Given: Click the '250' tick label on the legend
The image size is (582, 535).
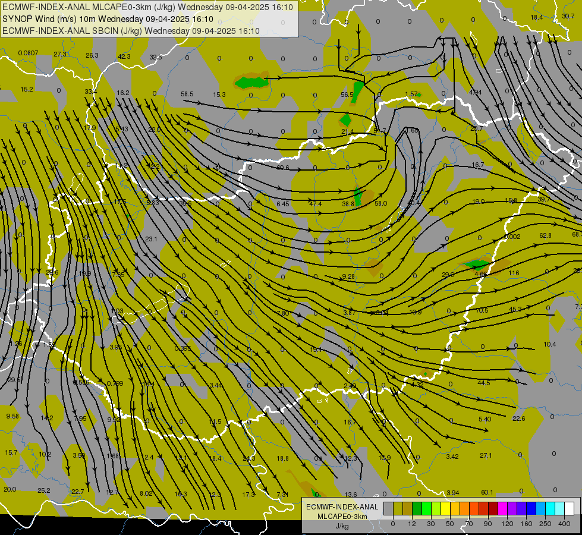Looking at the screenshot, I should [545, 524].
